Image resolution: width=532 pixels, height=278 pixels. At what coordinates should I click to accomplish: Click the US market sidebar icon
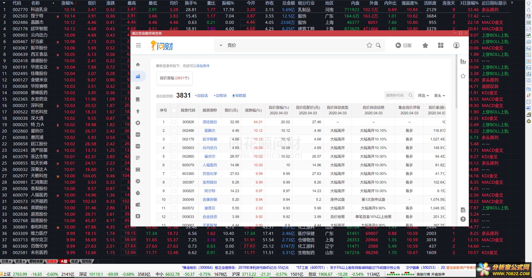point(138,146)
